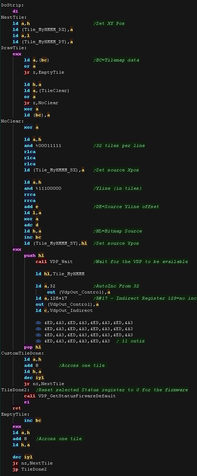This screenshot has height=476, width=197.
Task: Click the '; 11 outis' comment
Action: pos(130,341)
